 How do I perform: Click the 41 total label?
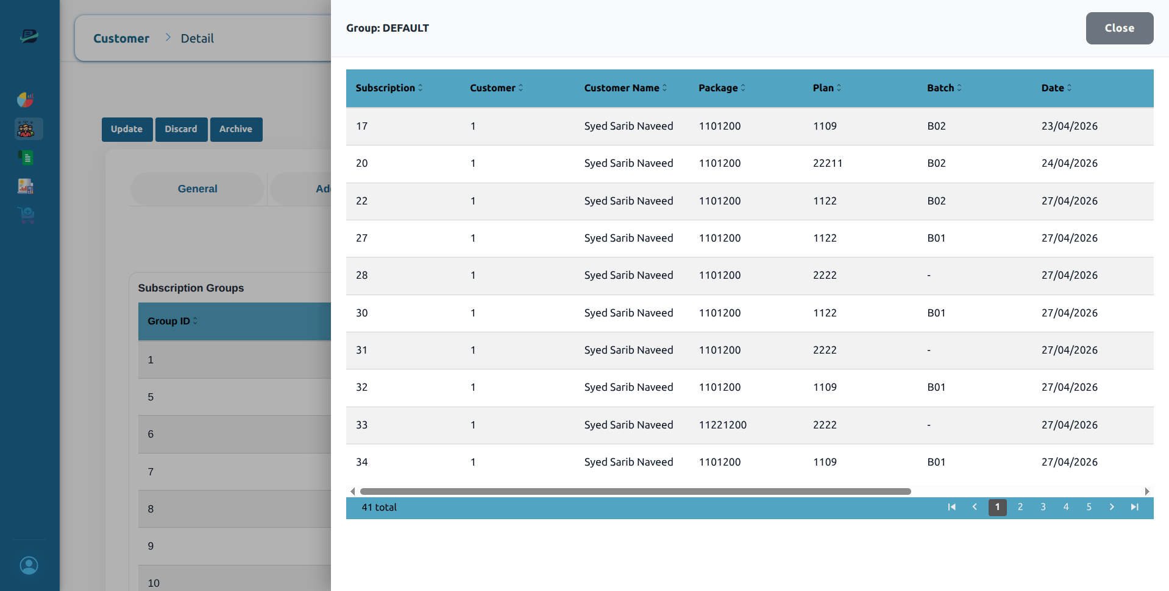379,508
